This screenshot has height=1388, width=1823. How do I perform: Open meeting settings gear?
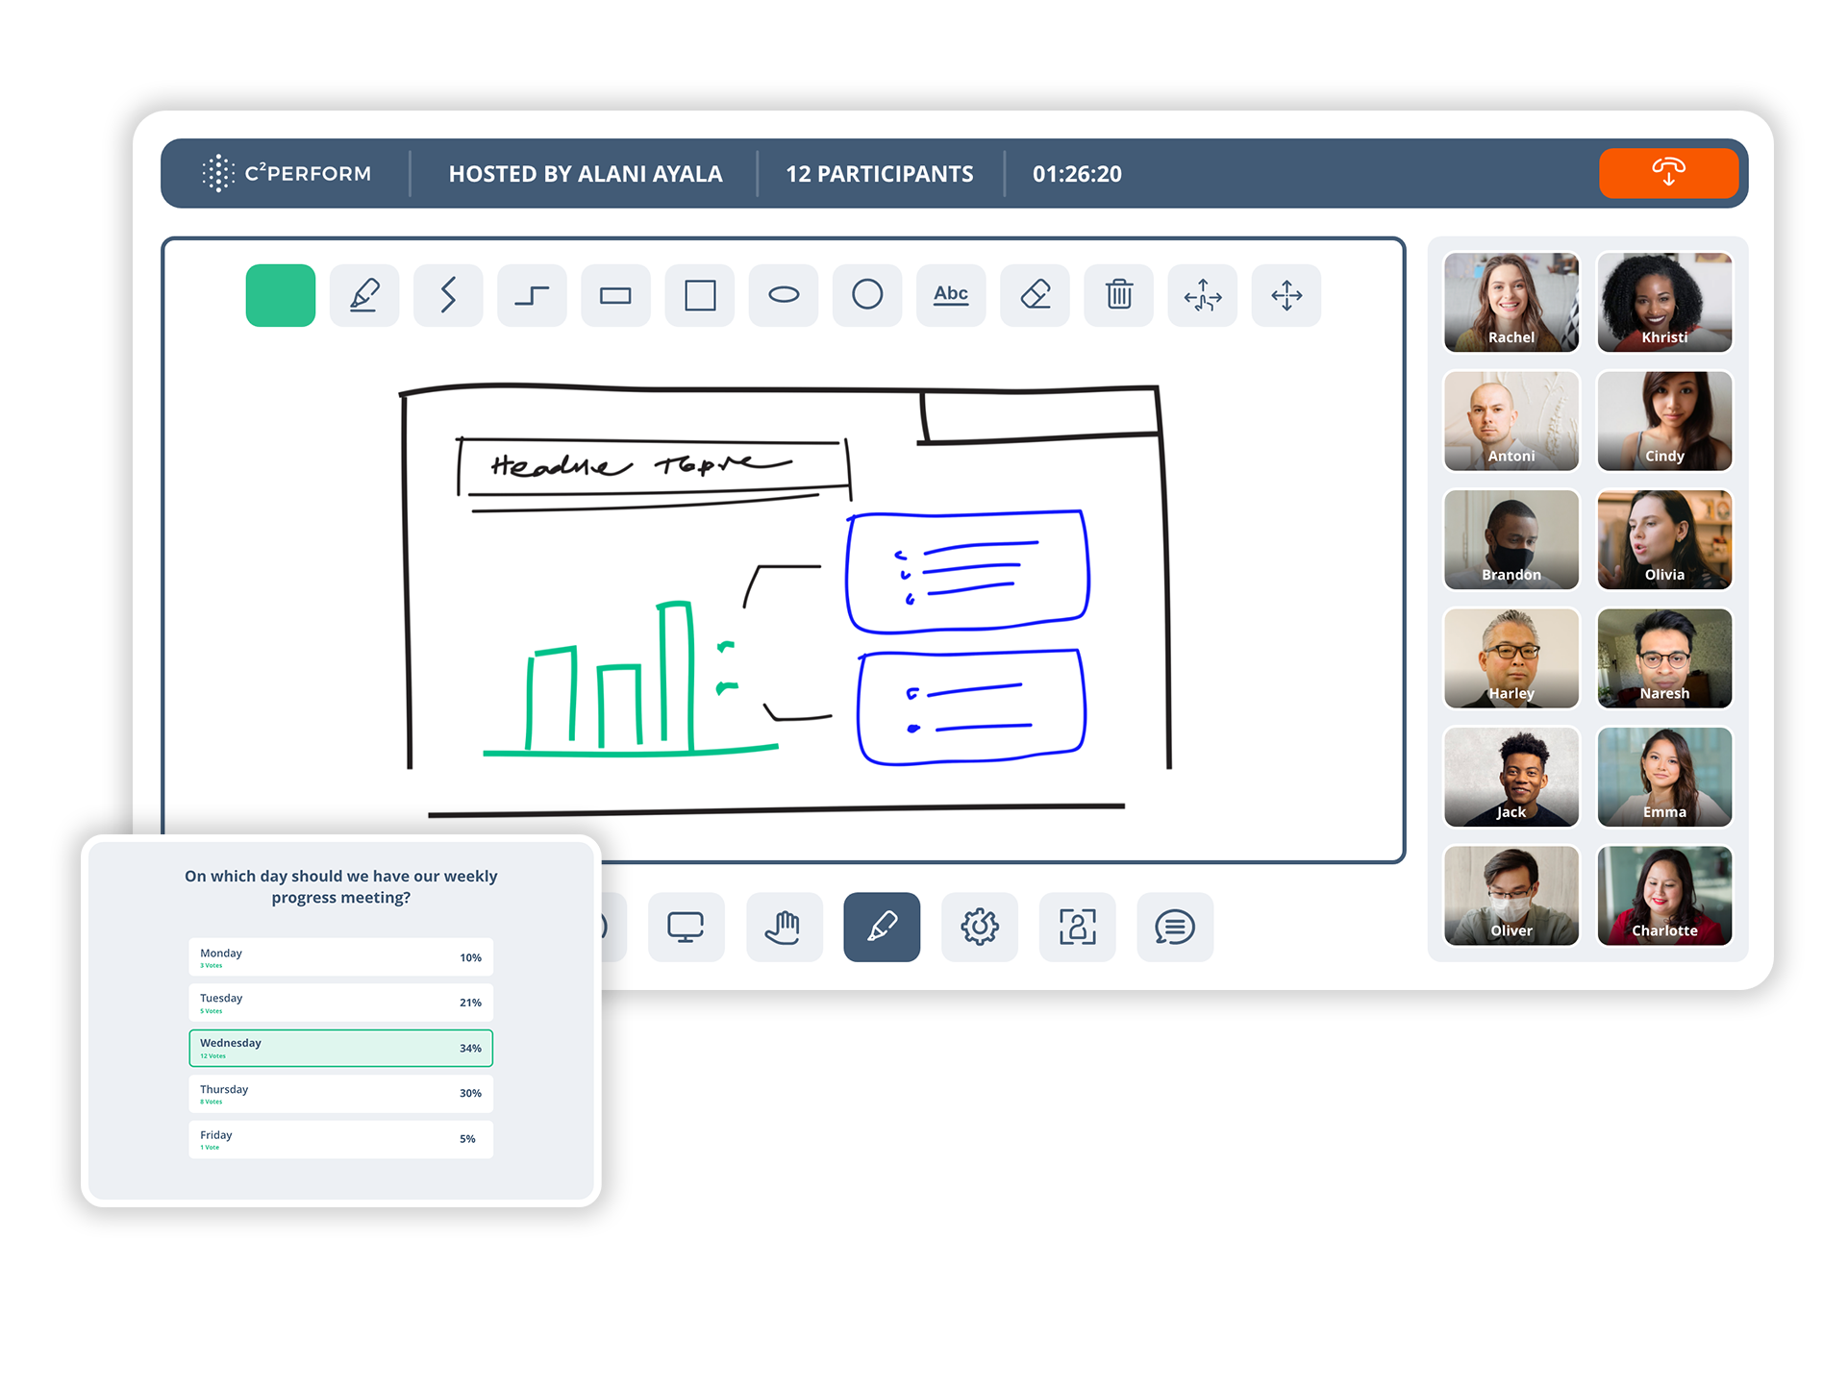click(980, 928)
